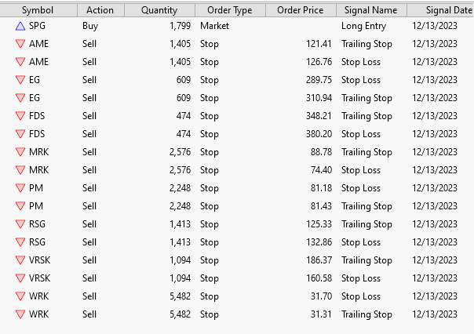Click red sell triangle on EG Stop Loss row

coord(20,80)
